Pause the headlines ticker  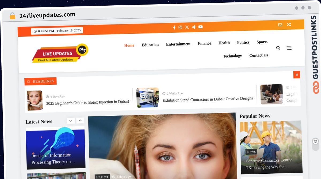coord(296,75)
